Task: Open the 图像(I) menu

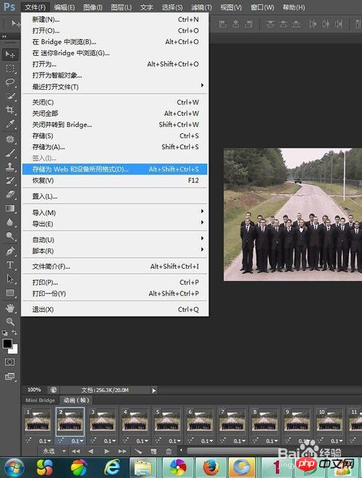Action: (x=93, y=7)
